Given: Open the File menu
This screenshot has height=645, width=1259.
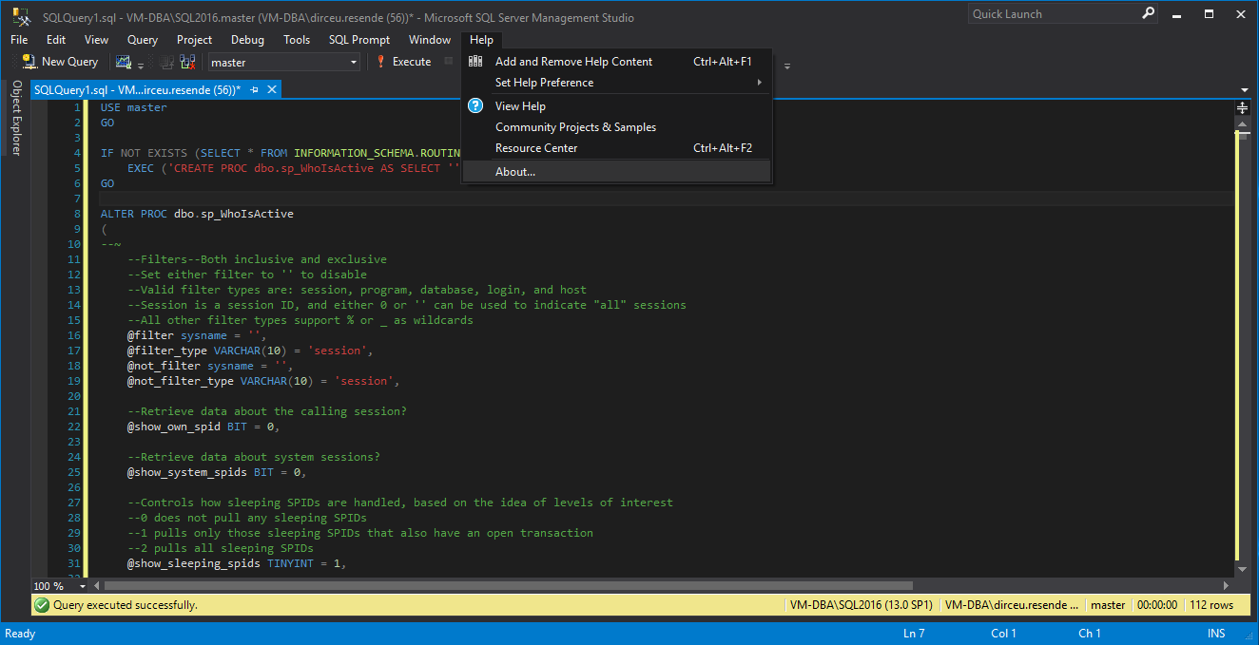Looking at the screenshot, I should pos(19,40).
